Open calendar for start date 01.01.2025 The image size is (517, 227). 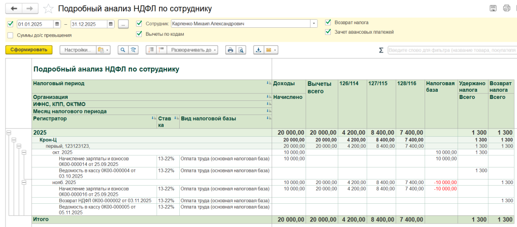58,24
